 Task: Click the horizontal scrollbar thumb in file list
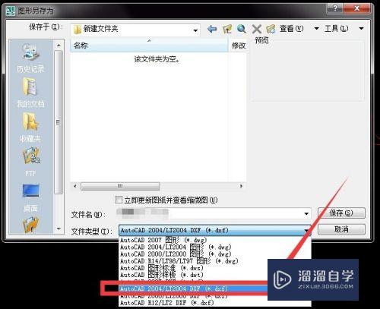120,186
